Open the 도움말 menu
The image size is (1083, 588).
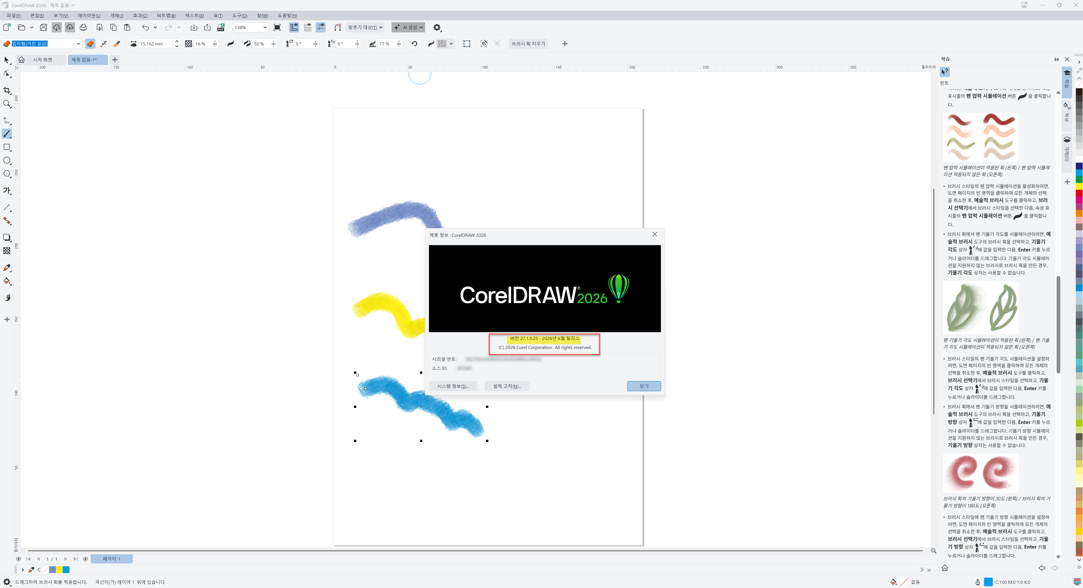287,16
